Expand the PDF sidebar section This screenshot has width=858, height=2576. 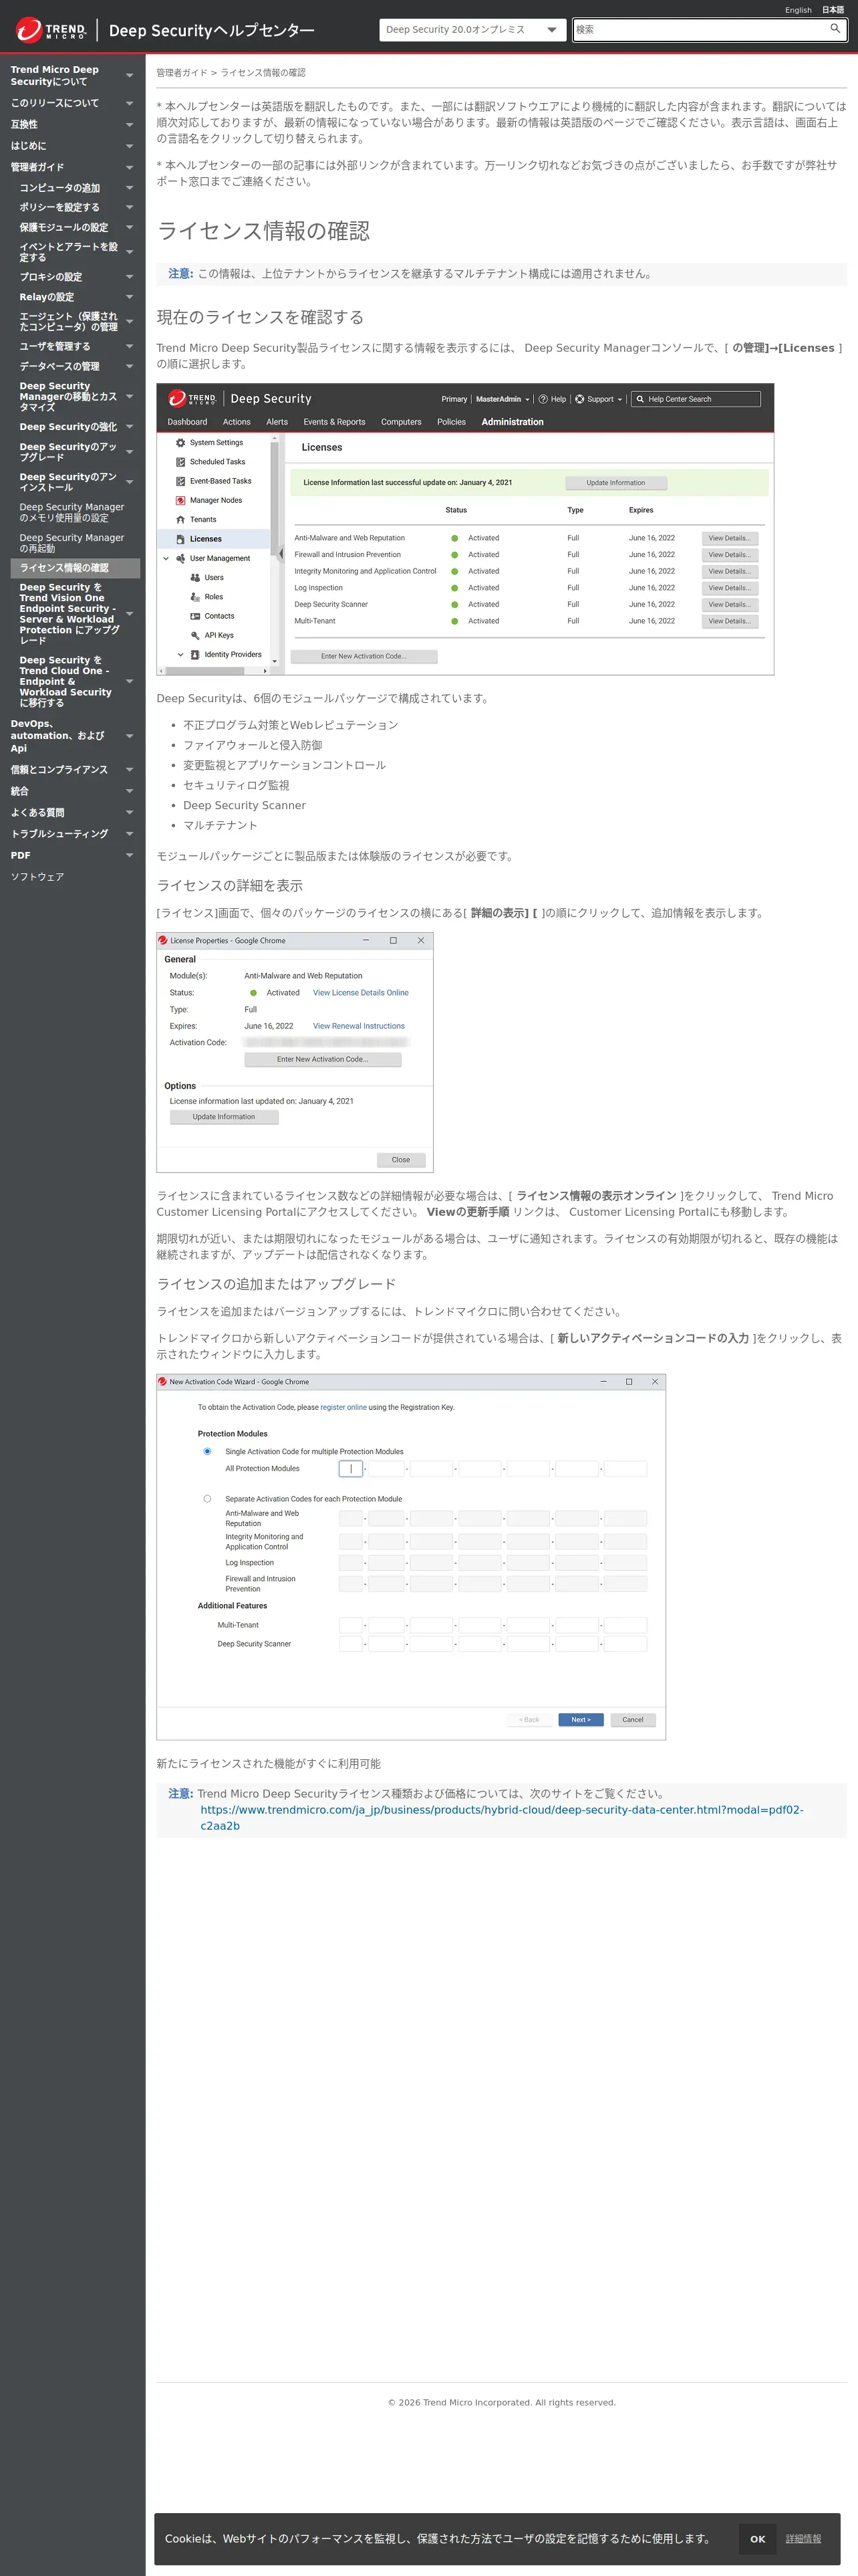point(130,856)
